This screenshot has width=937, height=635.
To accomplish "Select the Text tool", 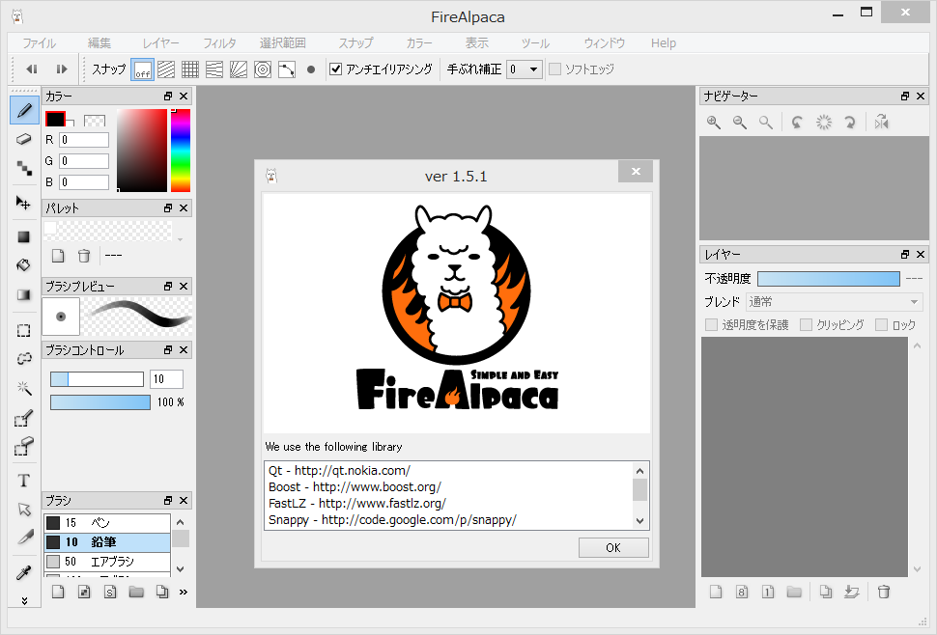I will coord(24,480).
